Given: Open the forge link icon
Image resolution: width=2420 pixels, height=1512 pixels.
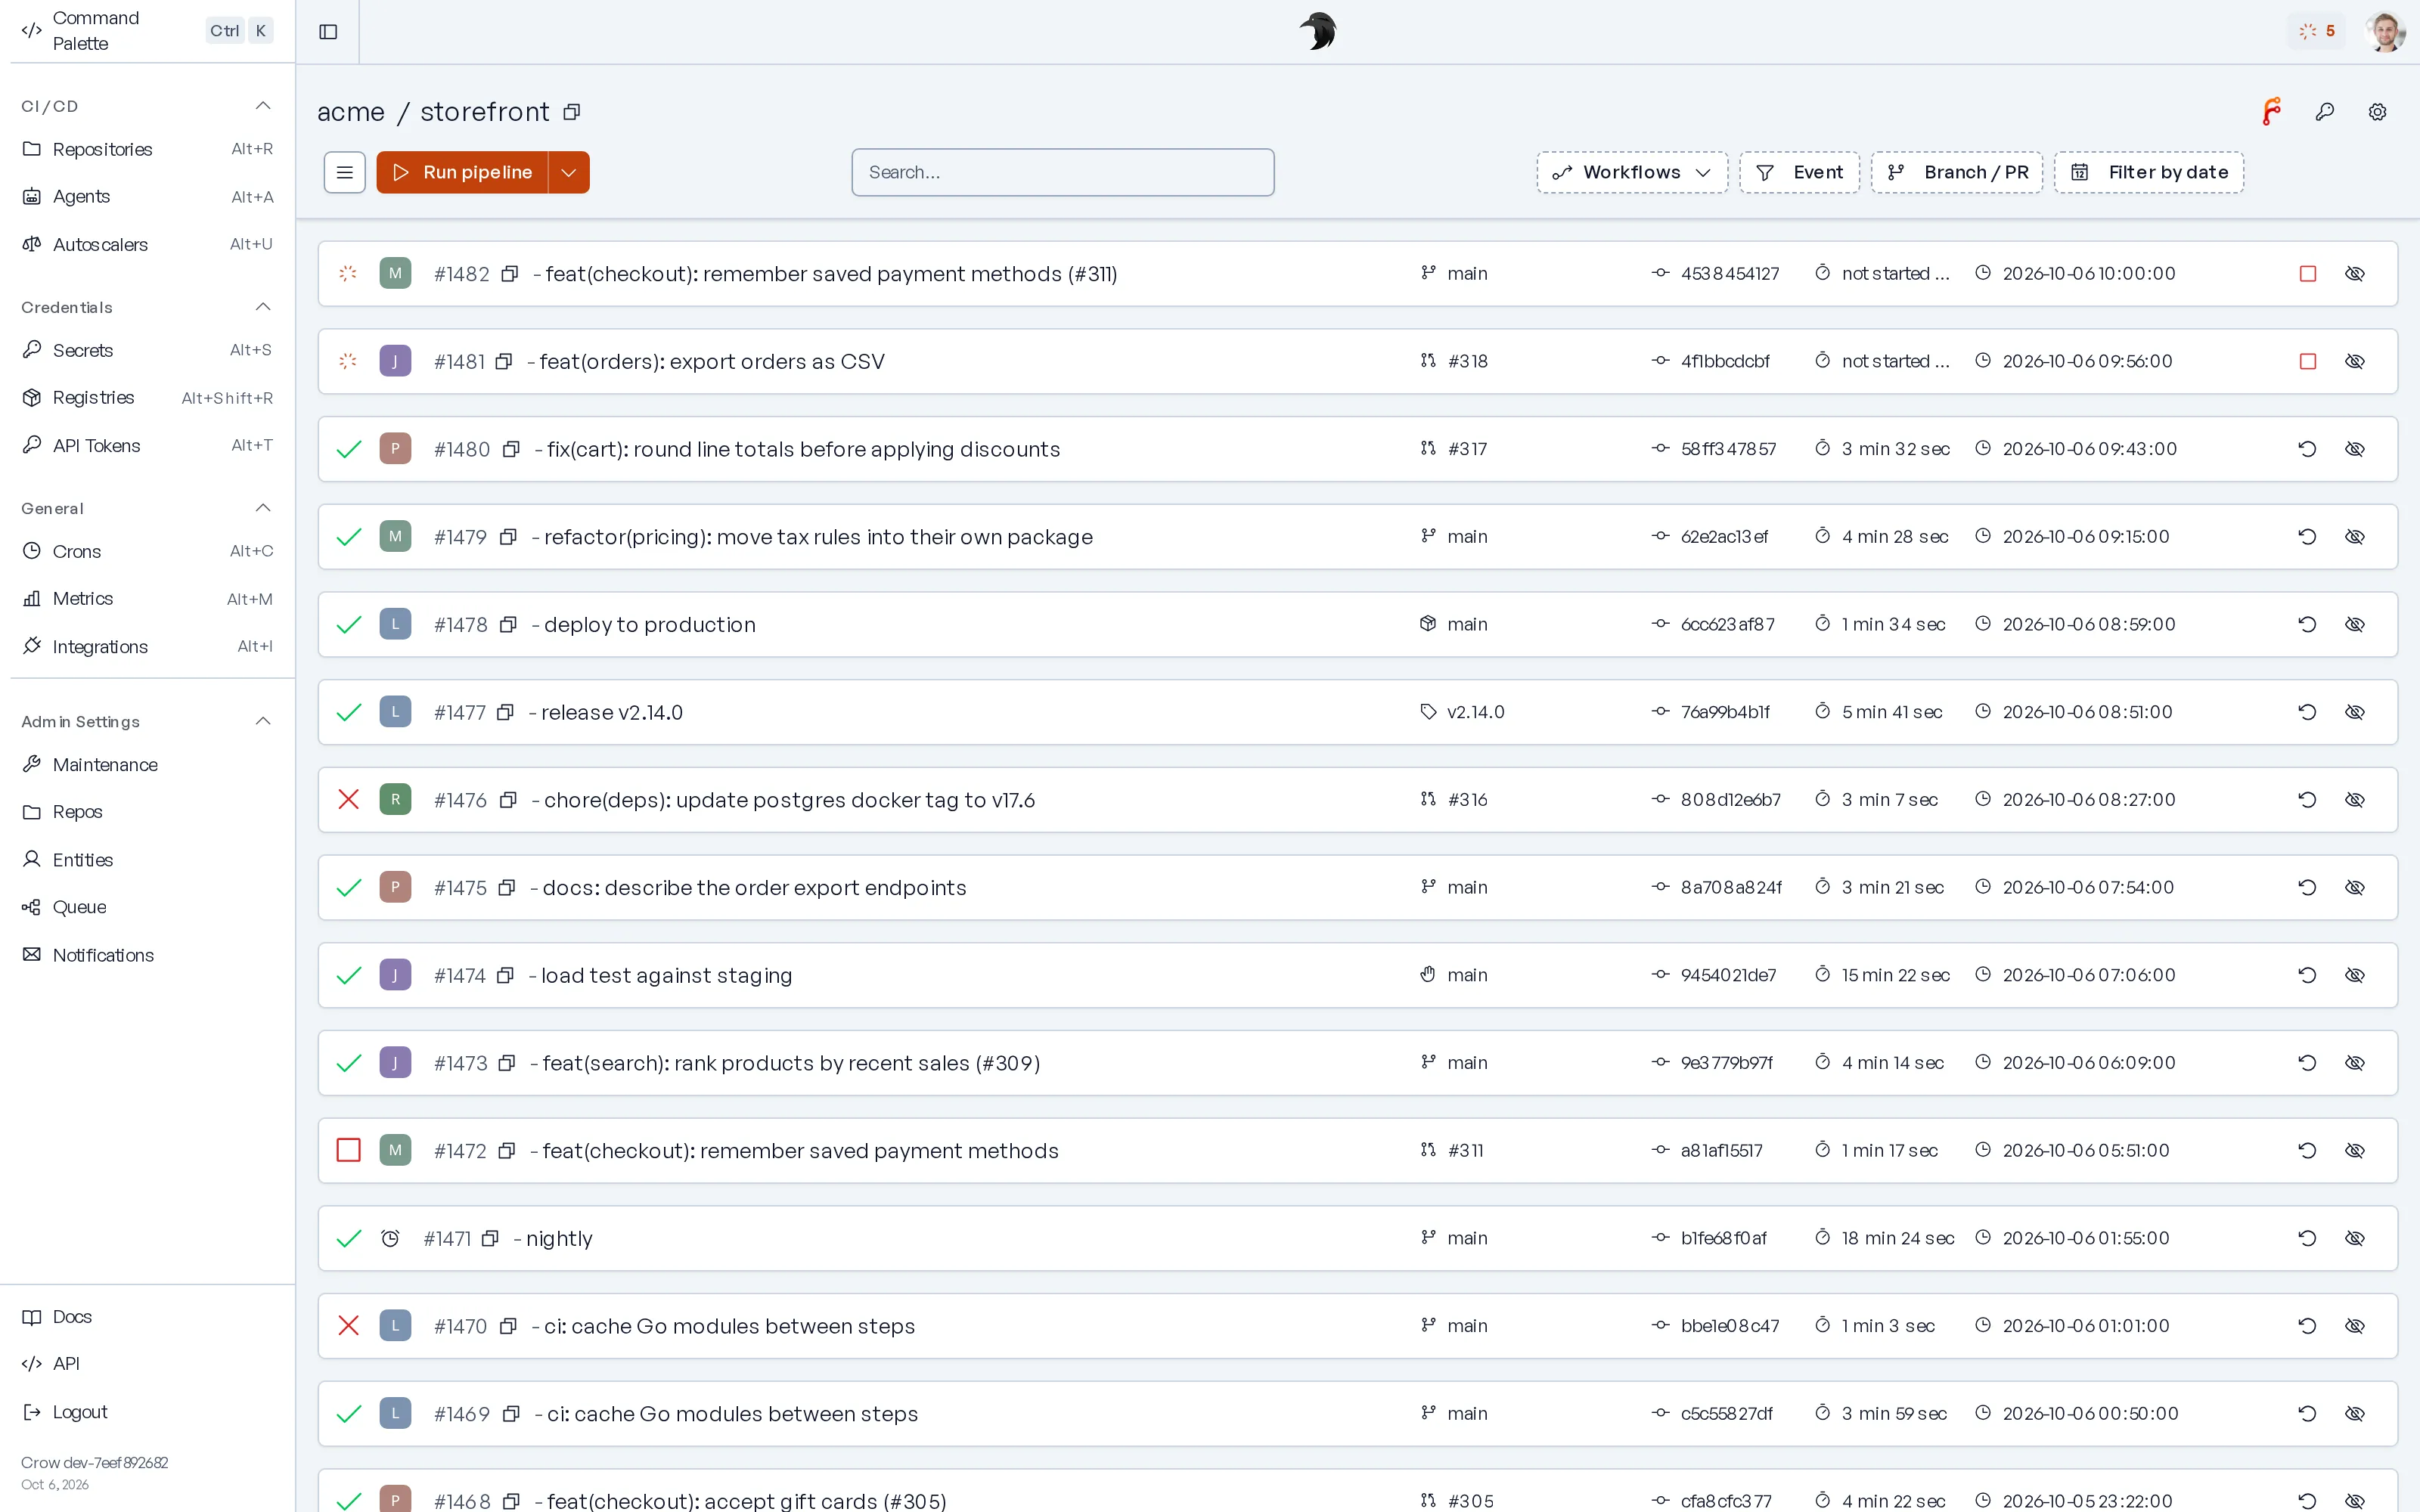Looking at the screenshot, I should pyautogui.click(x=2272, y=112).
